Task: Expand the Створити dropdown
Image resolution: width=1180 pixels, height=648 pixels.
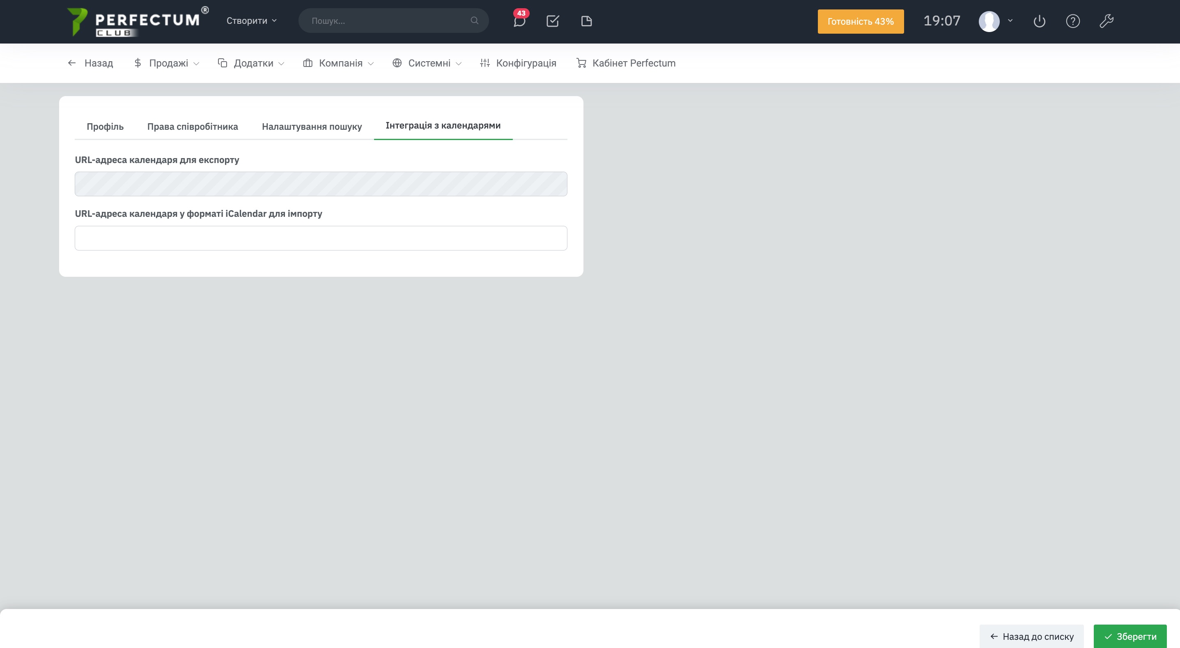Action: coord(252,21)
